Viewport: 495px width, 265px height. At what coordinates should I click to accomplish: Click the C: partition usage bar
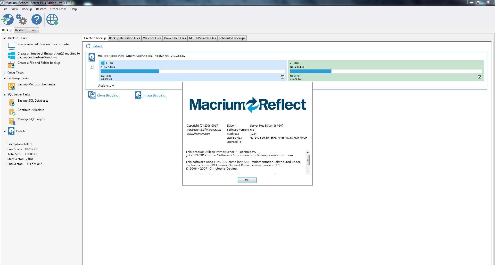pyautogui.click(x=193, y=71)
